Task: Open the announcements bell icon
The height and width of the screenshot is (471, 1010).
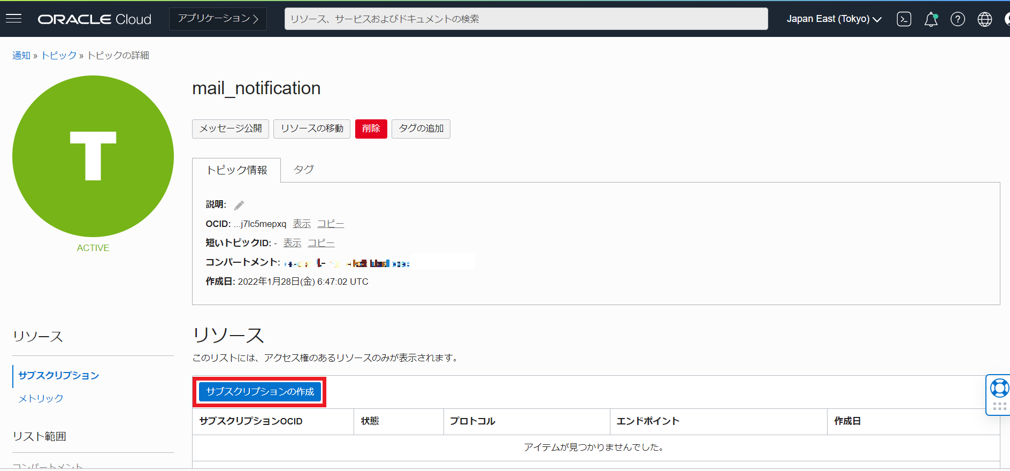Action: point(931,19)
